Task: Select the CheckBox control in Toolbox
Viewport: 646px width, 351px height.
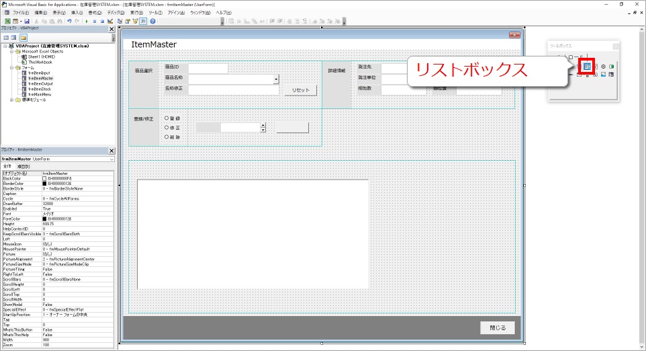Action: click(596, 67)
